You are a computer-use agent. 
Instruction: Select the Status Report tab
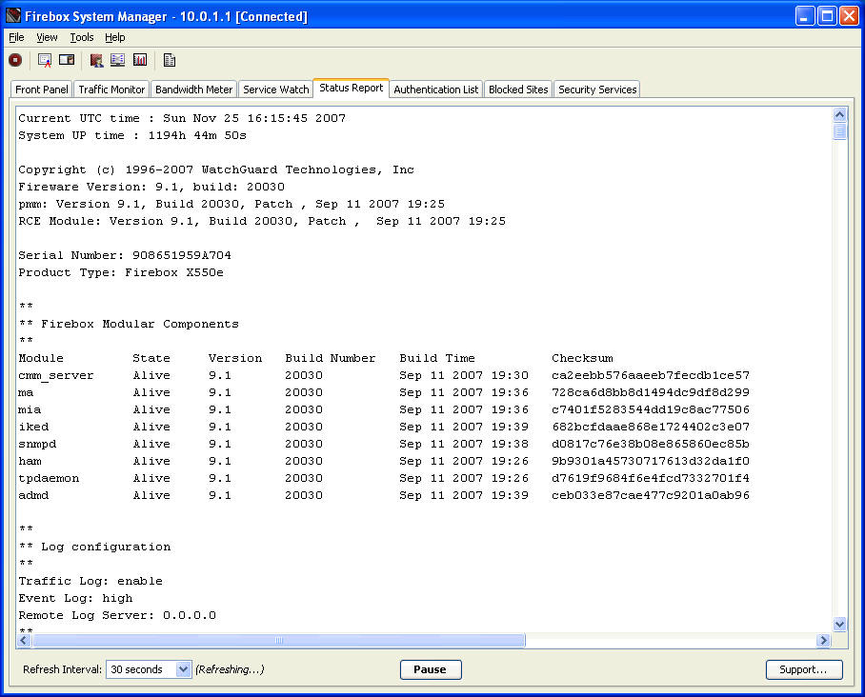click(x=351, y=88)
